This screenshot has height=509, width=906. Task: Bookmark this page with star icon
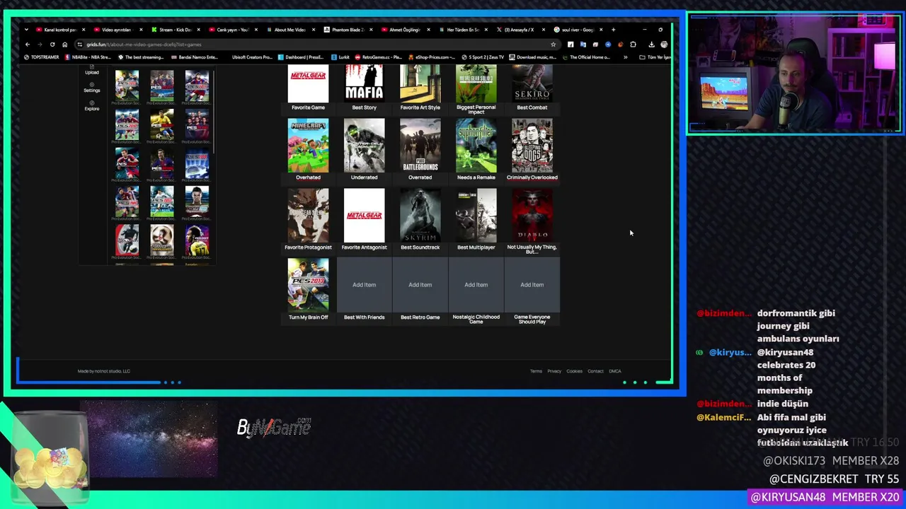tap(554, 45)
